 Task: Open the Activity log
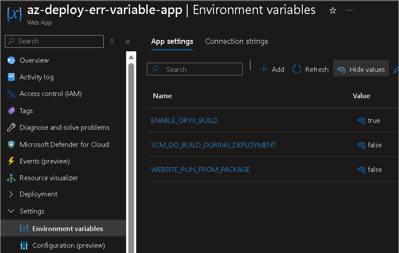(36, 77)
